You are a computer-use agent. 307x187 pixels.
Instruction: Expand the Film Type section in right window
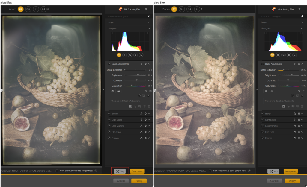[x=302, y=132]
